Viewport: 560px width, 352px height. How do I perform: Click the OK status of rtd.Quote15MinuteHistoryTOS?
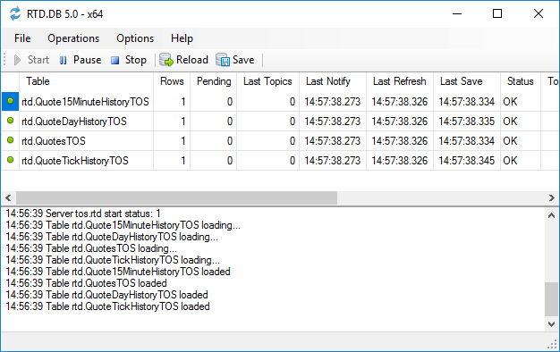[510, 102]
